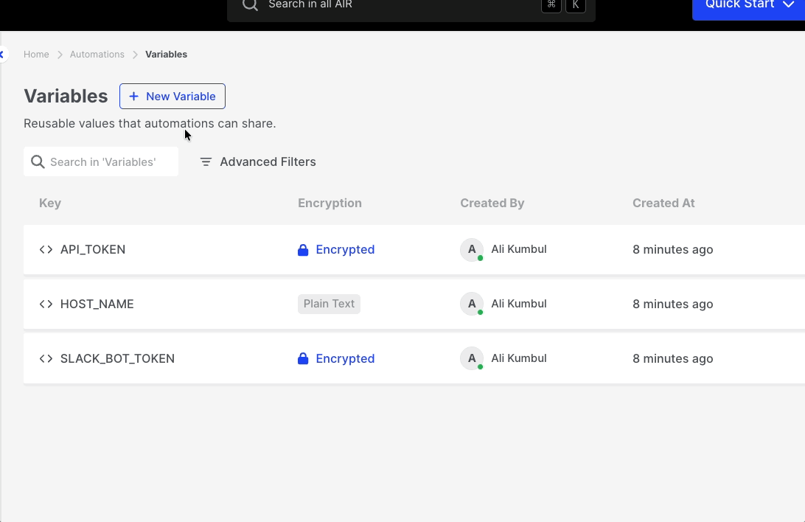Click Ali Kumbul avatar in HOST_NAME row
The image size is (805, 522).
pyautogui.click(x=472, y=304)
